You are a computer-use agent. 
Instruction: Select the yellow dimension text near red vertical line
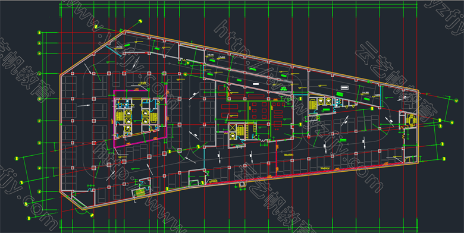pyautogui.click(x=289, y=155)
